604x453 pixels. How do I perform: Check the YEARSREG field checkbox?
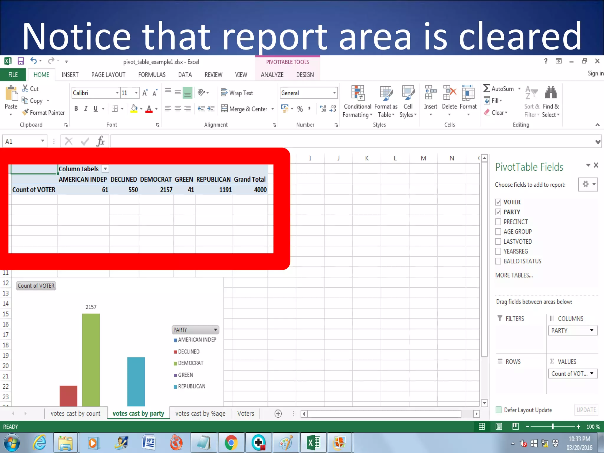(498, 251)
